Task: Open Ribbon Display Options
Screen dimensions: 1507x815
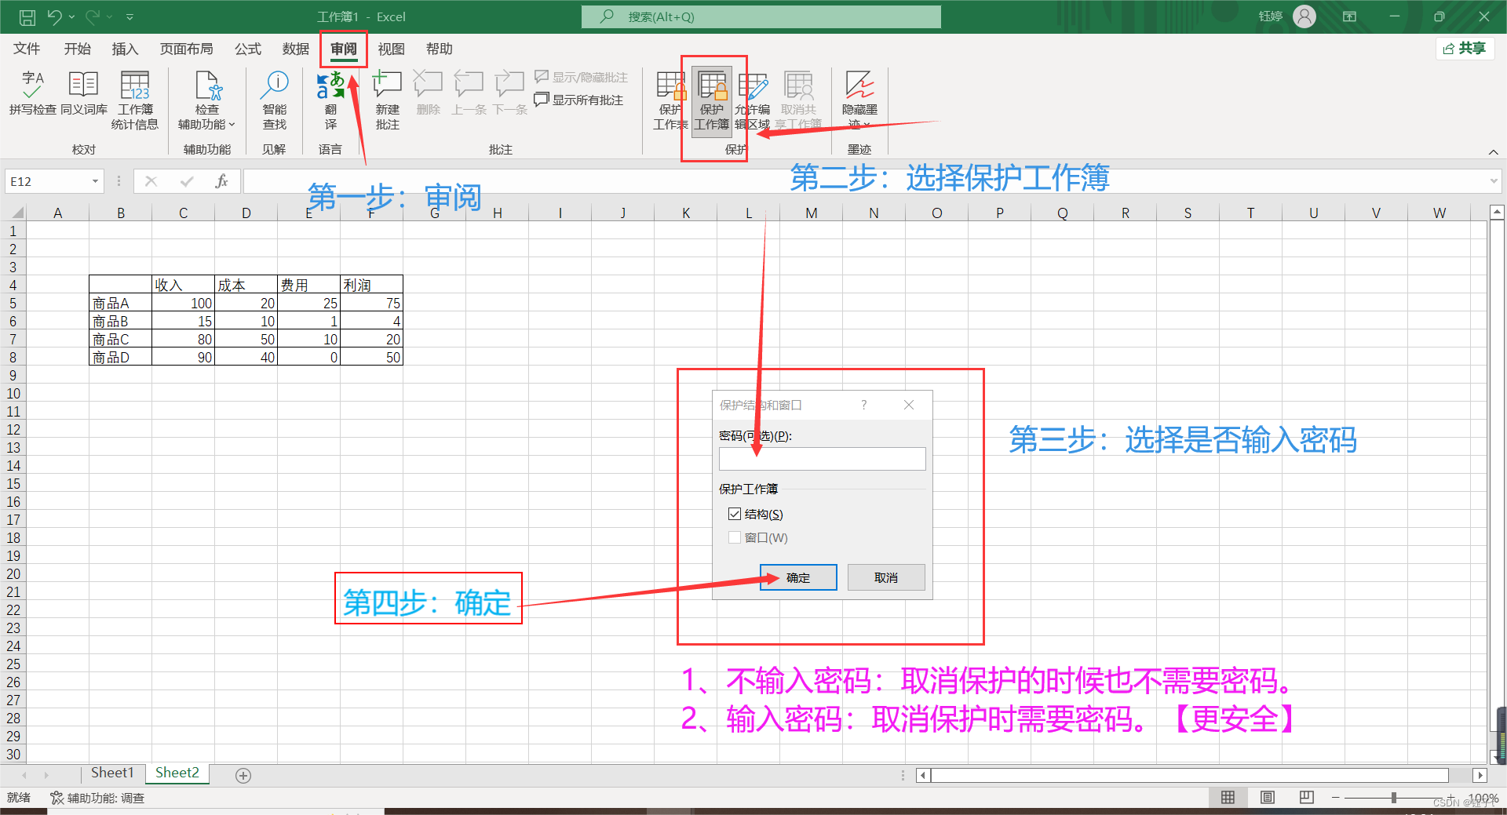Action: click(1349, 16)
